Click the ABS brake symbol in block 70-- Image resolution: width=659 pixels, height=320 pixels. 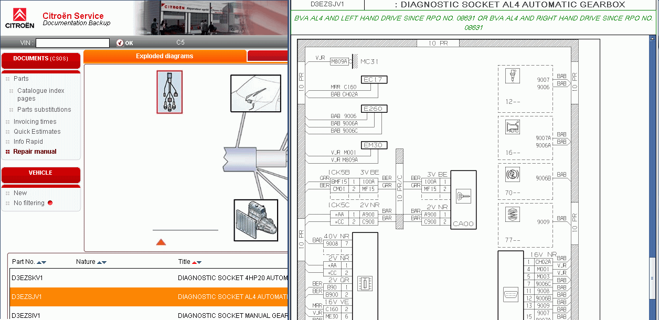click(513, 174)
